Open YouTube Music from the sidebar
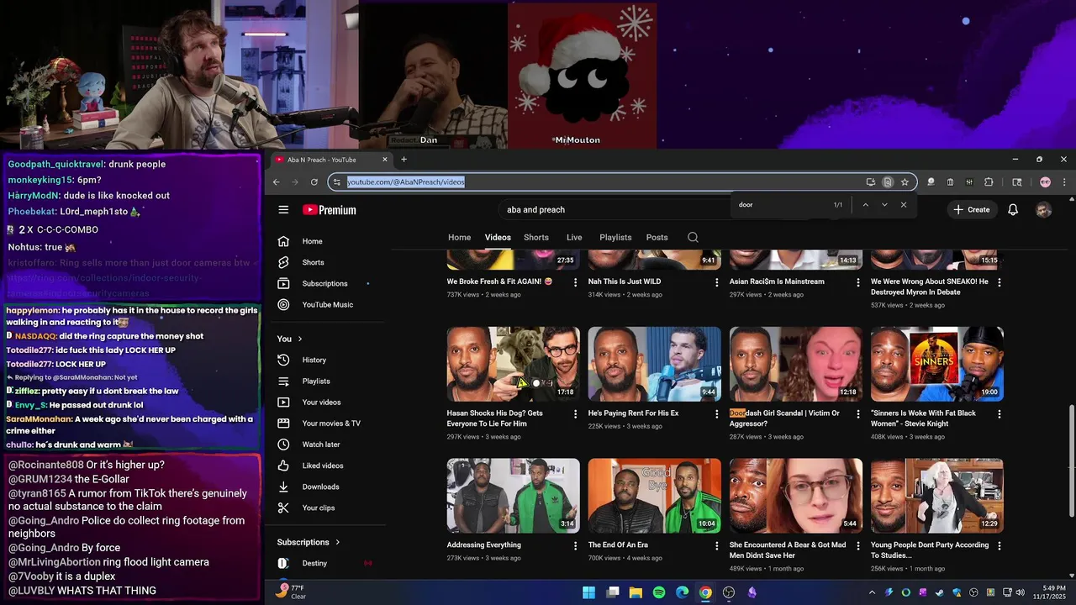This screenshot has width=1076, height=605. coord(326,304)
